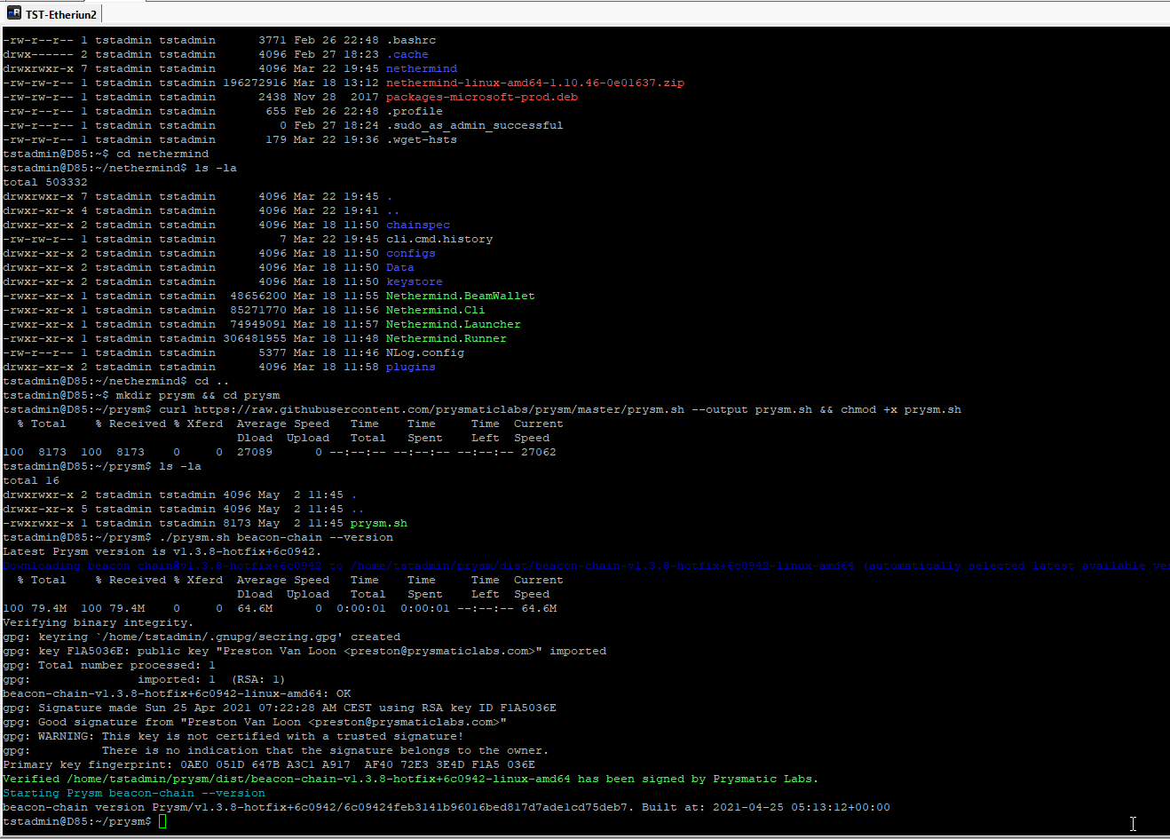The image size is (1170, 839).
Task: Click the Nethermind.BeamWallet executable name
Action: pyautogui.click(x=461, y=296)
